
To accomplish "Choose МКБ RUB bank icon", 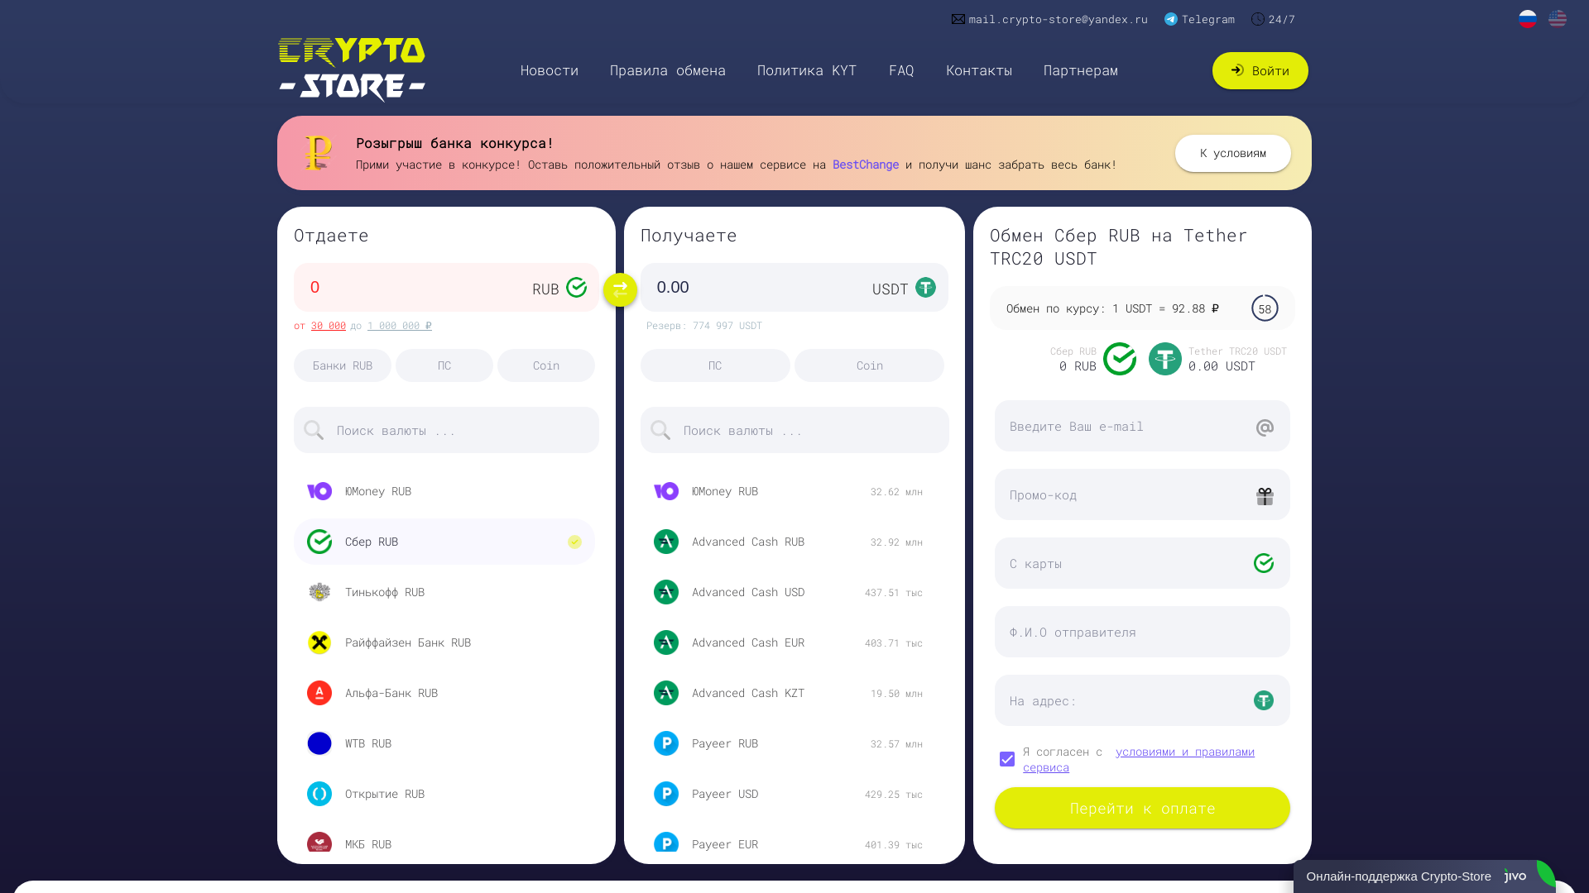I will pyautogui.click(x=319, y=843).
